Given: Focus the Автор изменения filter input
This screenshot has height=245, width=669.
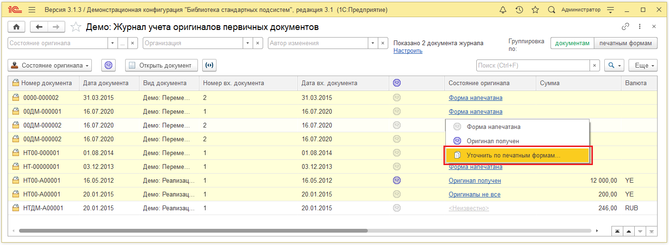Looking at the screenshot, I should [318, 43].
